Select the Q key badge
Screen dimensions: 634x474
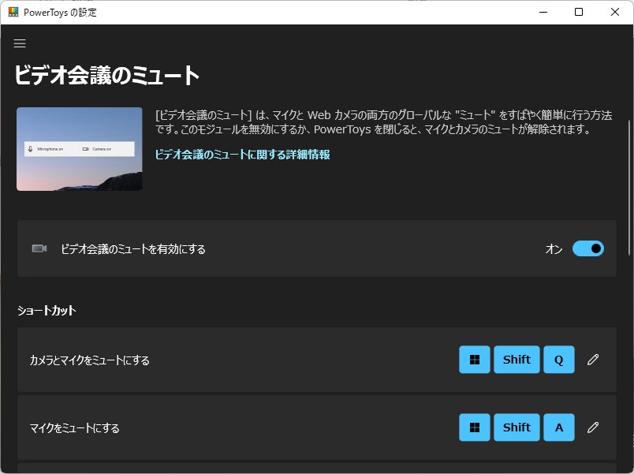tap(558, 360)
